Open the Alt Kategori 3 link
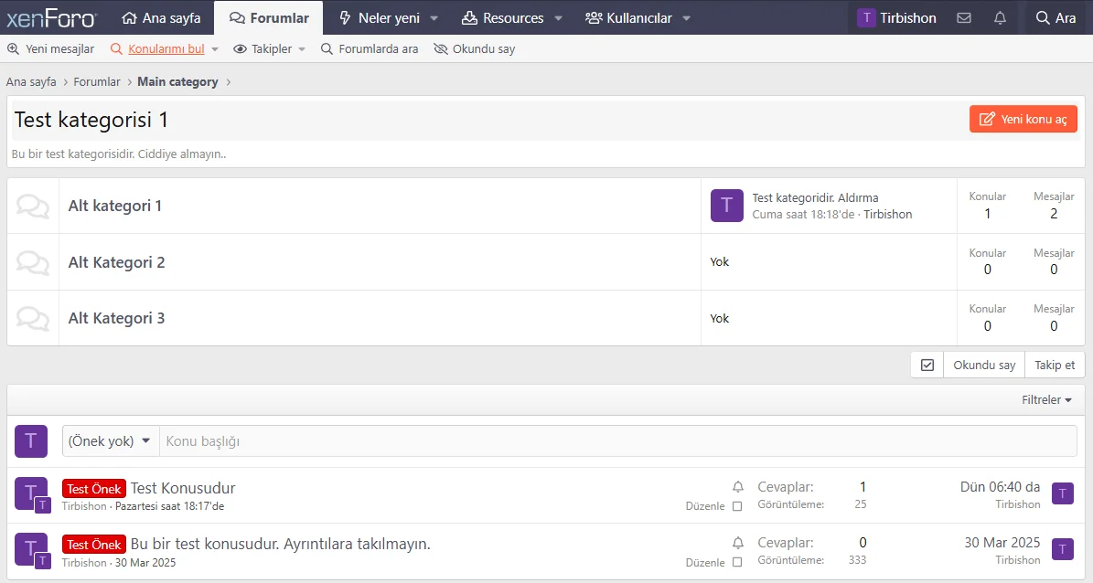This screenshot has width=1093, height=583. coord(116,318)
